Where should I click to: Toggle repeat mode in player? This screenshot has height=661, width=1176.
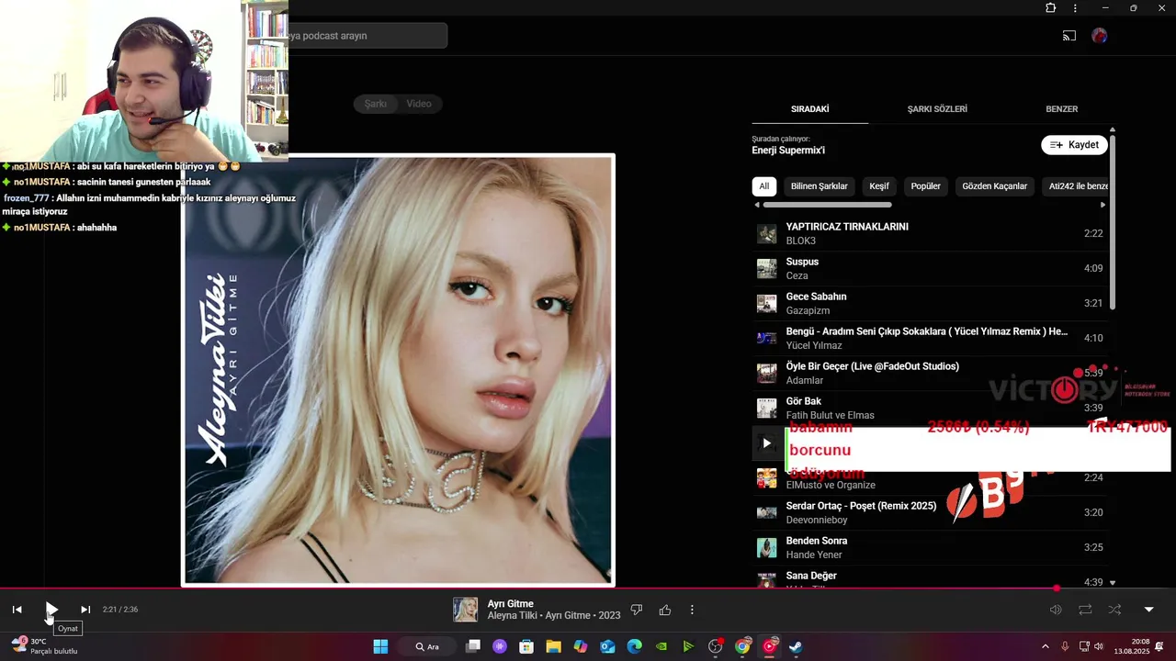point(1085,610)
